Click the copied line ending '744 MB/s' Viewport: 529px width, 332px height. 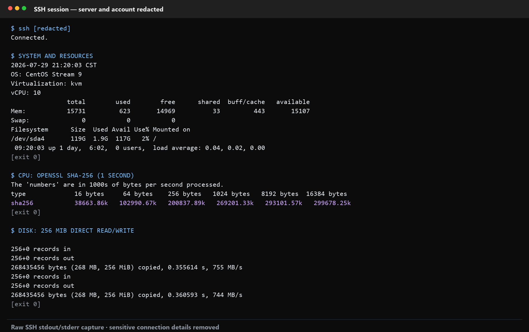(x=127, y=295)
